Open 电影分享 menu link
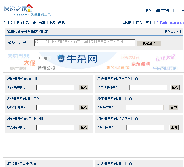 [39, 23]
